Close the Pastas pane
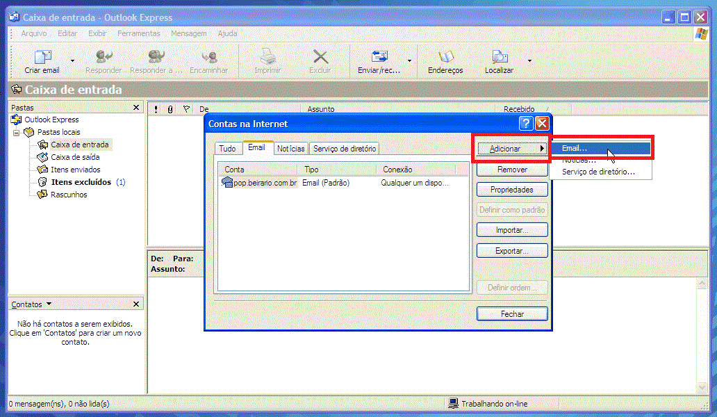717x417 pixels. click(135, 108)
